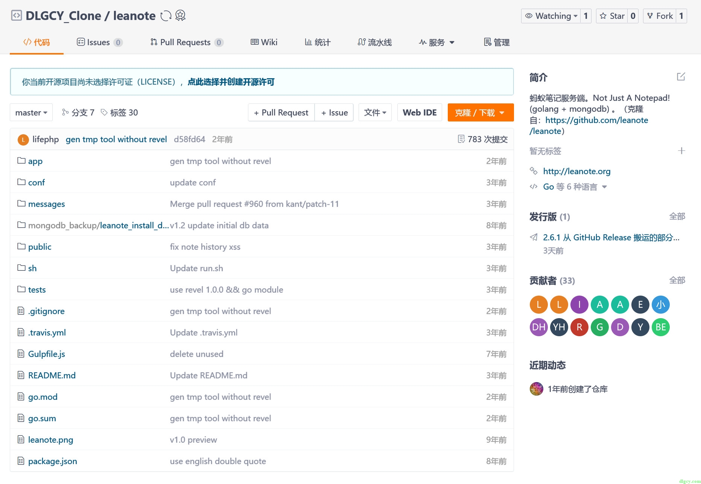Open the http://leanote.org link
This screenshot has height=484, width=701.
(576, 171)
